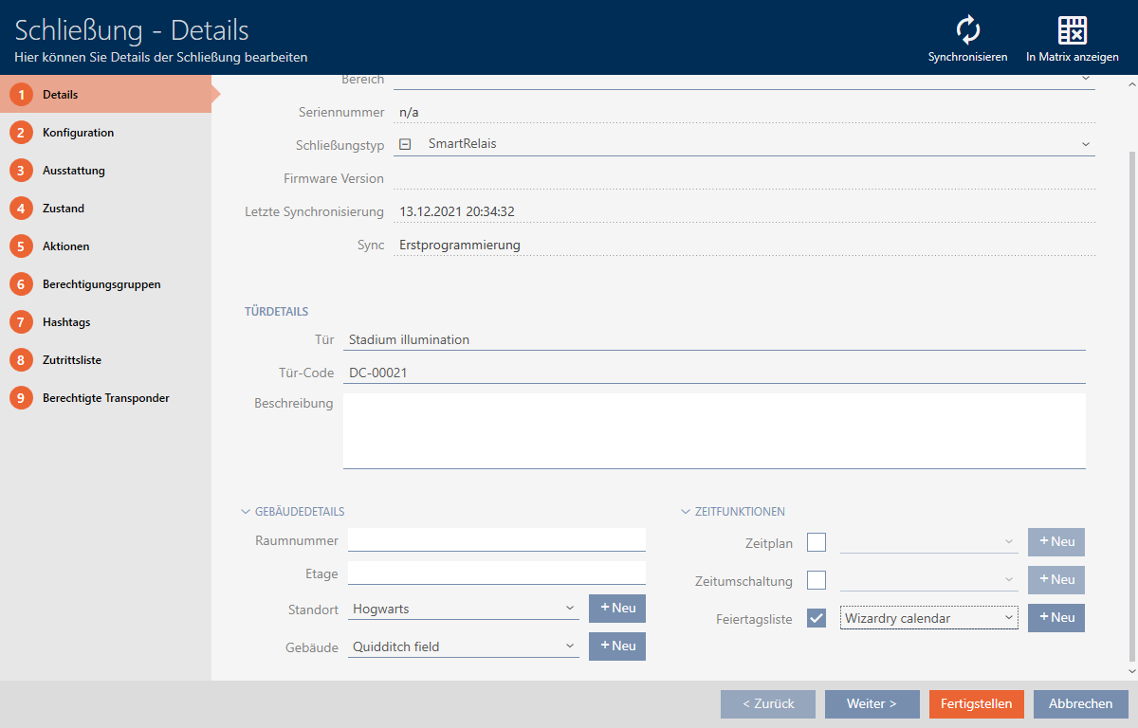The image size is (1138, 728).
Task: Click the SmartRelais minus icon
Action: pyautogui.click(x=405, y=144)
